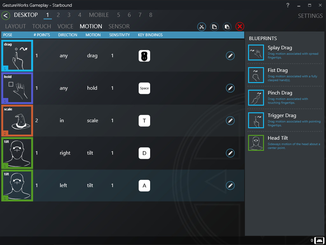326x245 pixels.
Task: Click the cut scissors icon
Action: coord(201,27)
